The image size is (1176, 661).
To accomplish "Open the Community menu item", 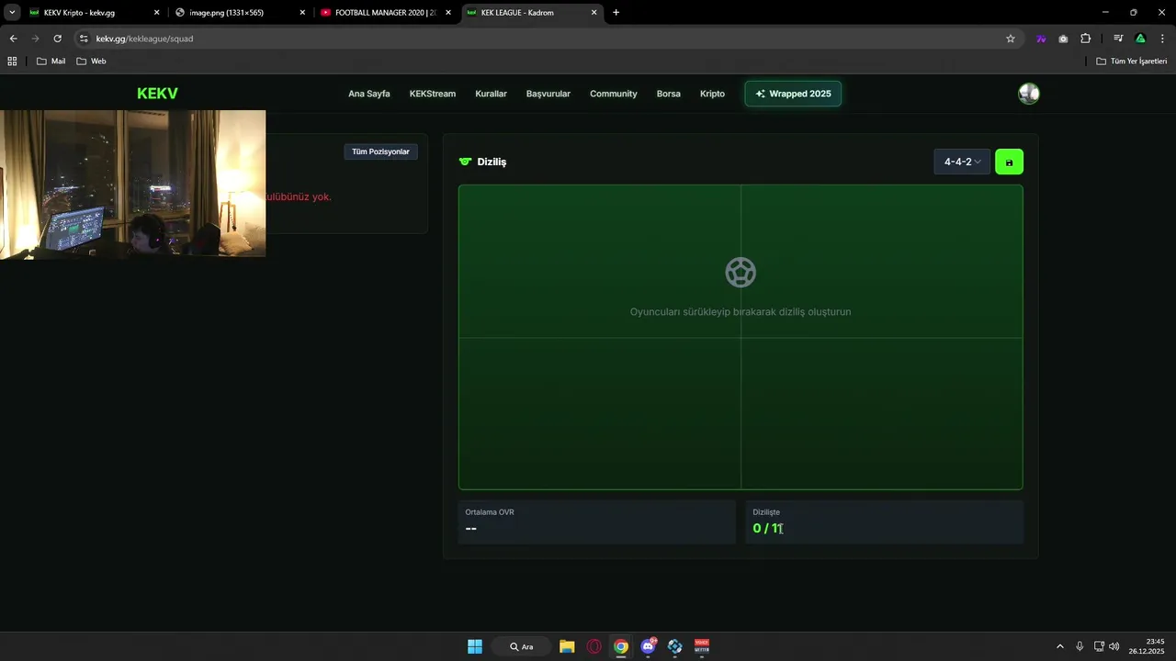I will [614, 94].
